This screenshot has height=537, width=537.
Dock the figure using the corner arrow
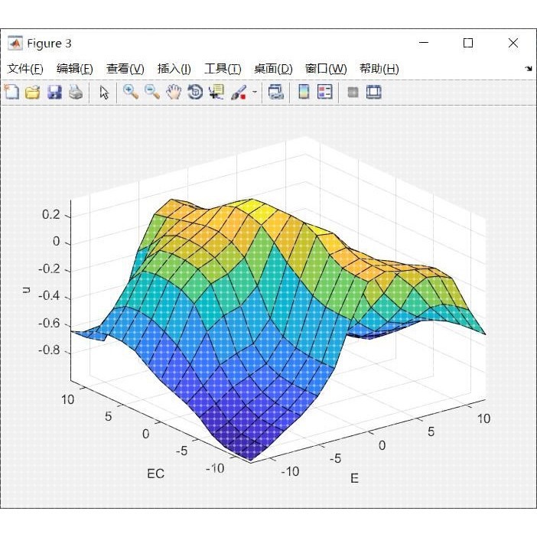[529, 69]
